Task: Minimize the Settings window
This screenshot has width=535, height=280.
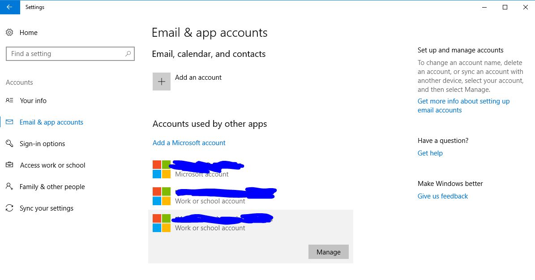Action: coord(484,7)
